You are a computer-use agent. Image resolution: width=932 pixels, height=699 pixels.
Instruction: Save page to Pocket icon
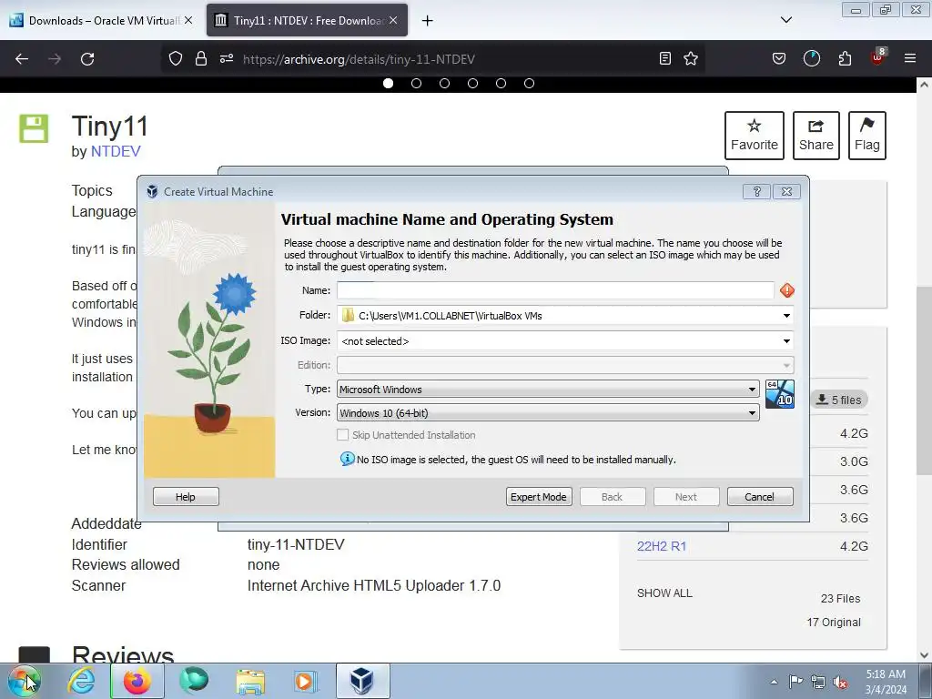779,58
